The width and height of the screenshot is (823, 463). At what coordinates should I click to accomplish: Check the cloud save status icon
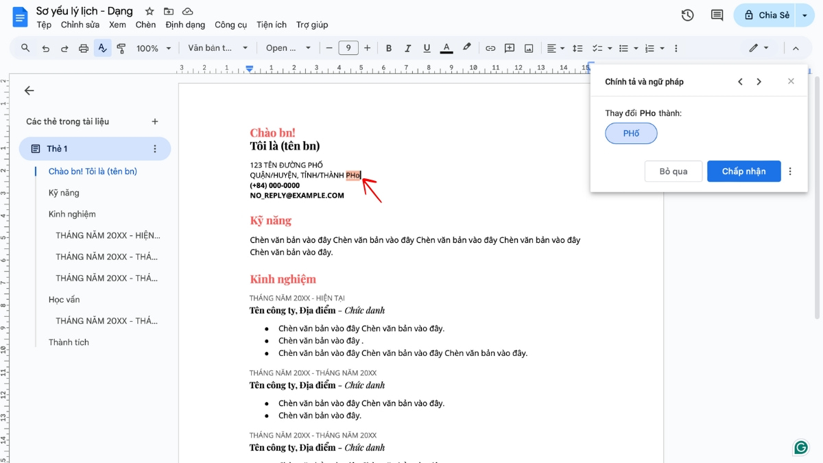point(187,12)
